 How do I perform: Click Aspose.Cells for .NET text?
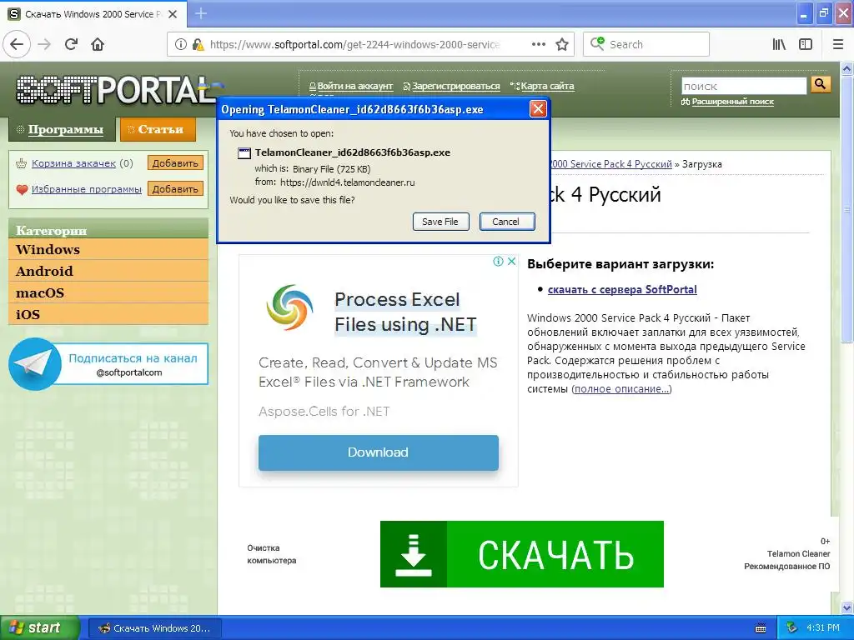[324, 412]
